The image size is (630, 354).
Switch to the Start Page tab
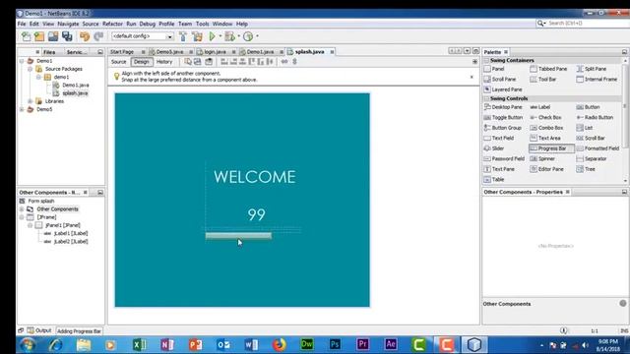click(122, 52)
